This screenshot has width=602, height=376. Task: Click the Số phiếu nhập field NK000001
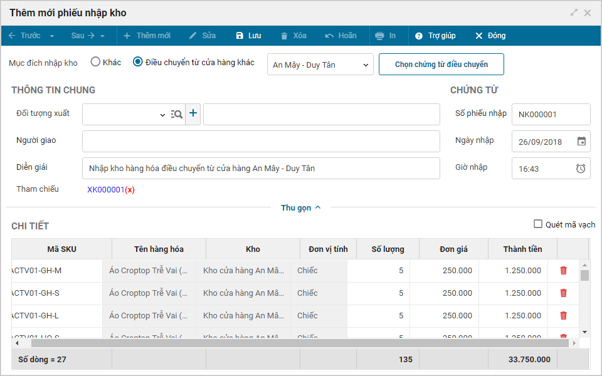click(x=551, y=114)
